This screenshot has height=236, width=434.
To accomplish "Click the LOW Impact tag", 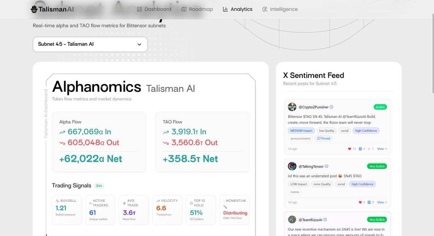I will 298,184.
